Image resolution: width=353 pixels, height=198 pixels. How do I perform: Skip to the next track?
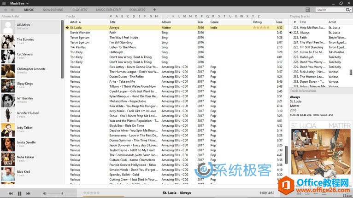pos(28,193)
